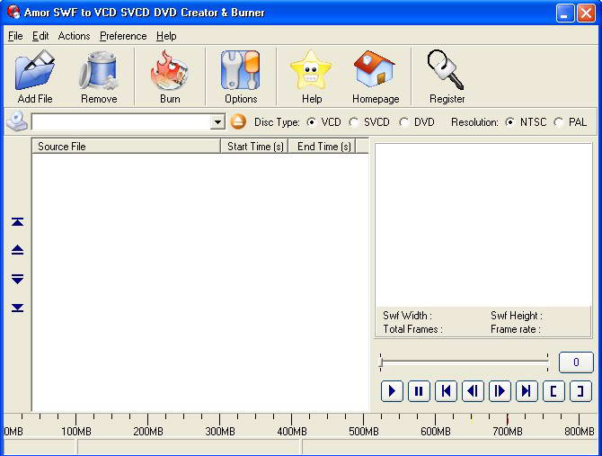
Task: Click the frame position slider thumb
Action: coord(380,362)
